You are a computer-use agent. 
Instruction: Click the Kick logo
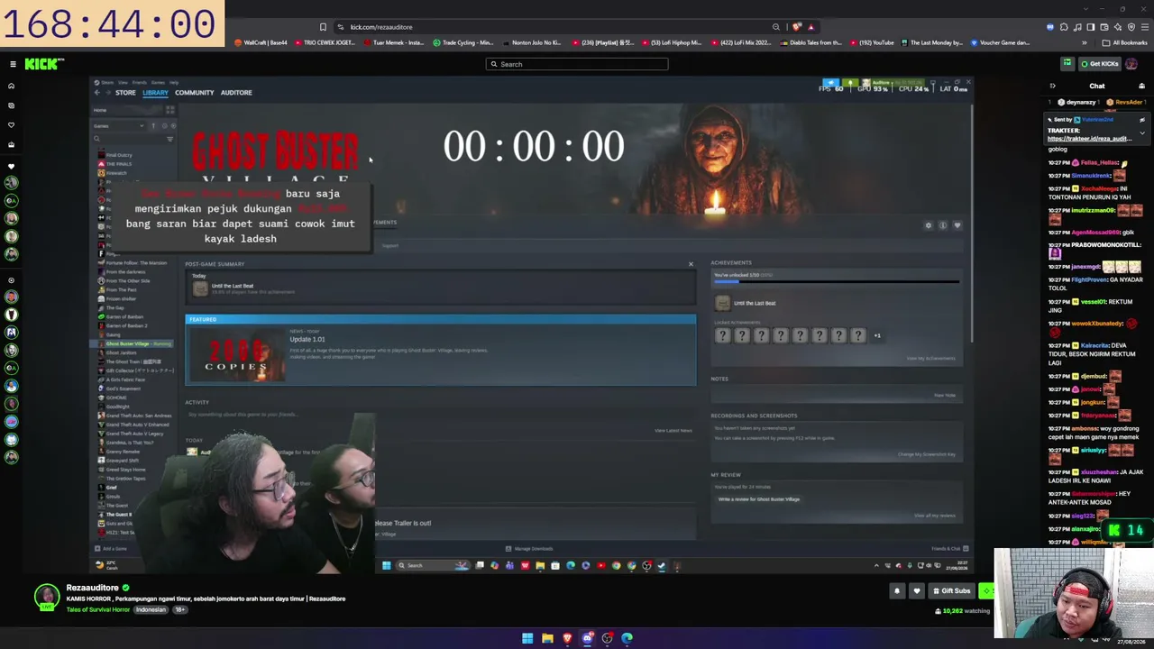(x=44, y=64)
